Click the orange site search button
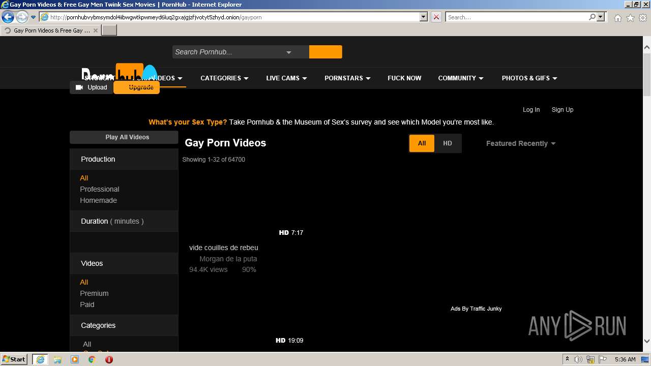 [325, 52]
